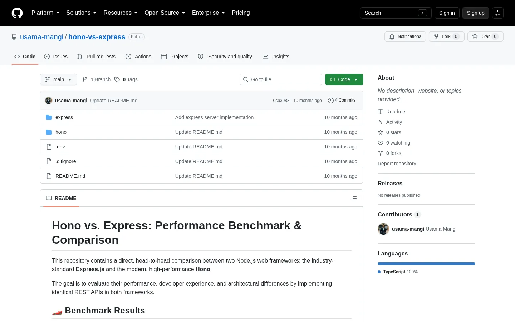This screenshot has height=322, width=515.
Task: Click the hono folder icon
Action: (49, 132)
